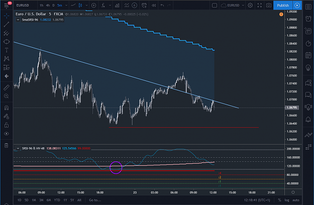Select the geometric shapes brush tool
This screenshot has width=314, height=205.
[x=7, y=42]
